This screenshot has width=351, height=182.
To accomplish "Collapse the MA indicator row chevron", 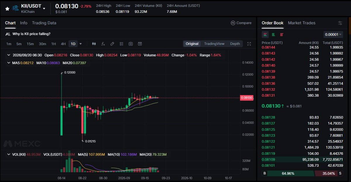I will pyautogui.click(x=9, y=63).
